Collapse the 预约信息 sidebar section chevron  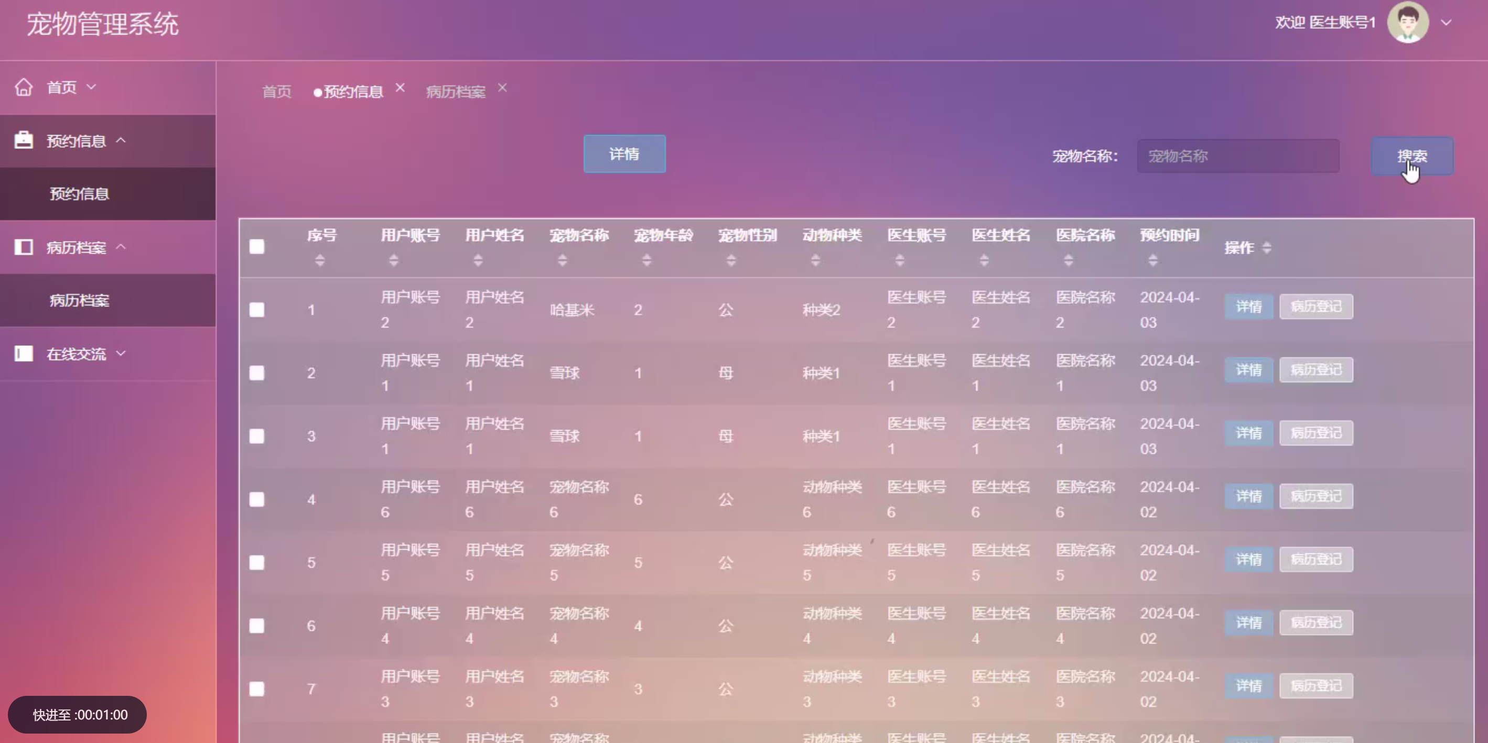pos(120,140)
